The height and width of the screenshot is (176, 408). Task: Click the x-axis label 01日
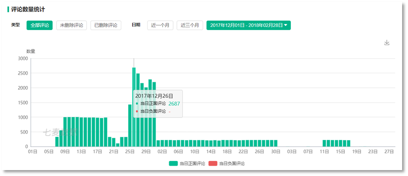click(33, 151)
